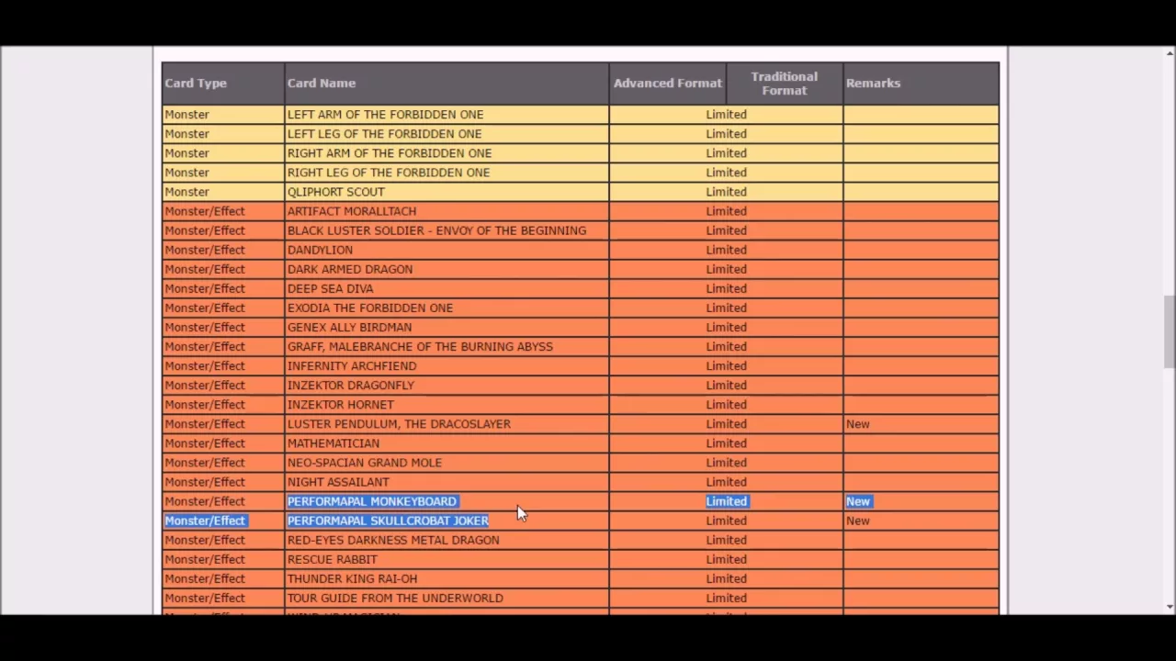Click the scroll down arrow of the page scrollbar
This screenshot has width=1176, height=661.
[x=1169, y=607]
